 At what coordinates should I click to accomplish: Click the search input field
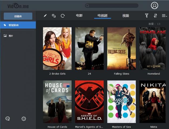pyautogui.click(x=112, y=6)
